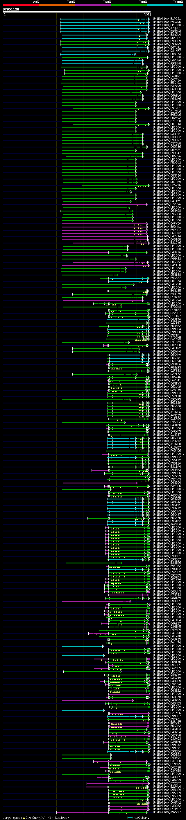
Task: Select label UniRef100_B3RY90
Action: pos(167,86)
